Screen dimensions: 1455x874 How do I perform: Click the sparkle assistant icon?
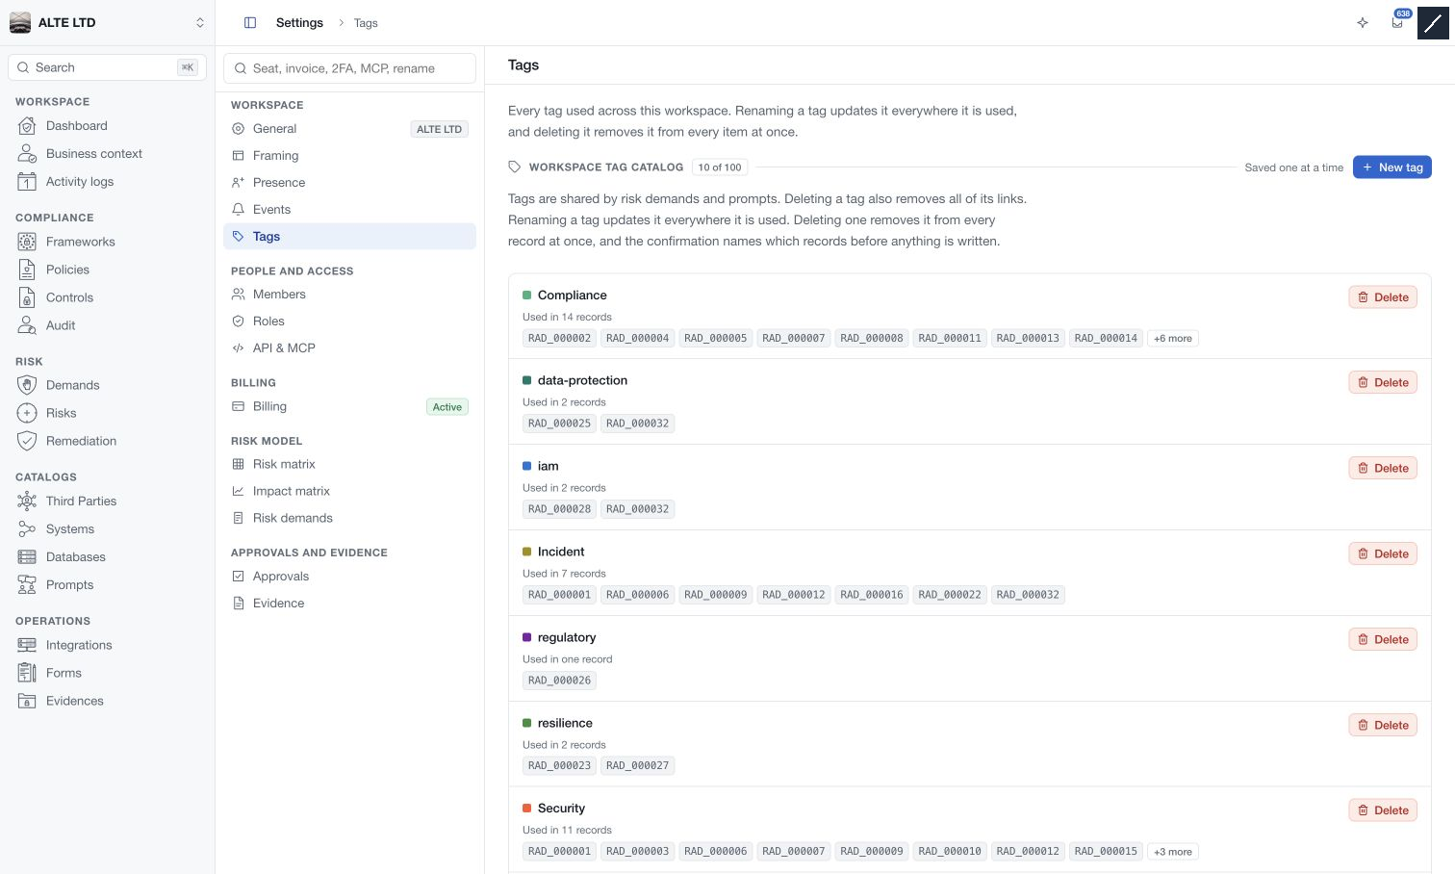[1363, 22]
